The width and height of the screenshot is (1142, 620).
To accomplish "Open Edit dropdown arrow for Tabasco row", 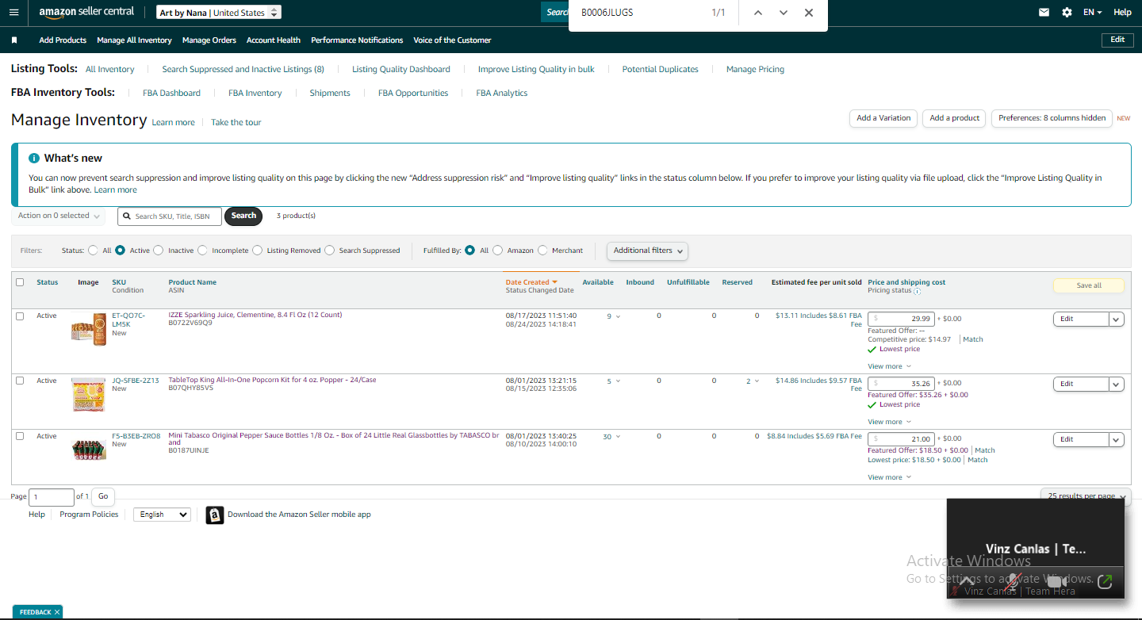I will click(x=1117, y=439).
